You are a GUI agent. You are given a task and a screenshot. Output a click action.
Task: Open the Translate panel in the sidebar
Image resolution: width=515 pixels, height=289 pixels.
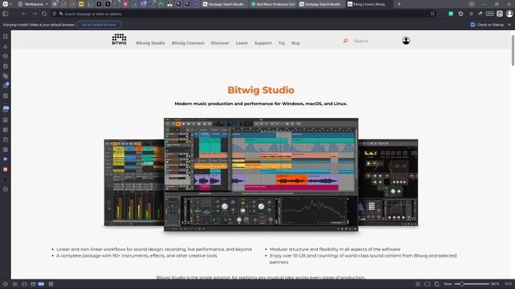5,76
